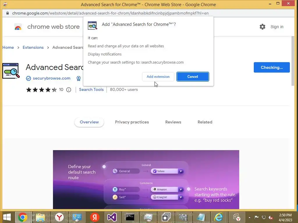The height and width of the screenshot is (223, 298).
Task: Click the page vertical scrollbar thumb
Action: [x=293, y=61]
